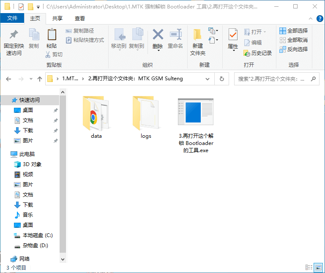Click the Paste icon in ribbon
The height and width of the screenshot is (273, 325).
(x=52, y=35)
